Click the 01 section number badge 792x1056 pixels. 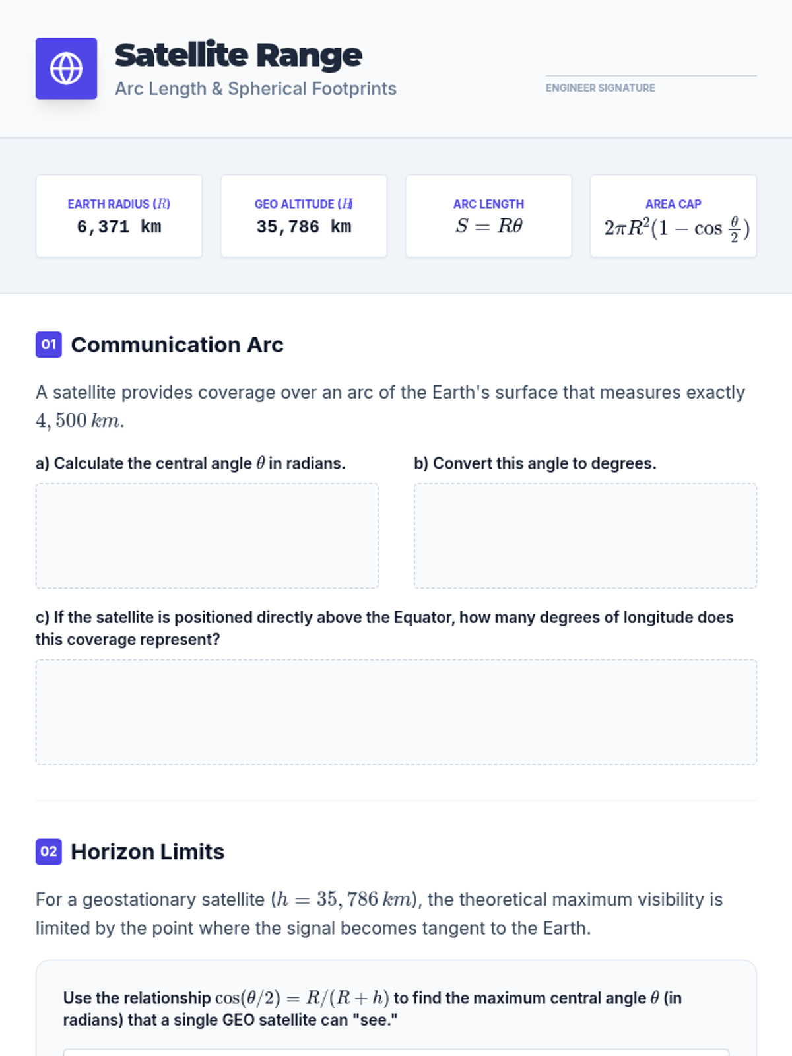48,345
